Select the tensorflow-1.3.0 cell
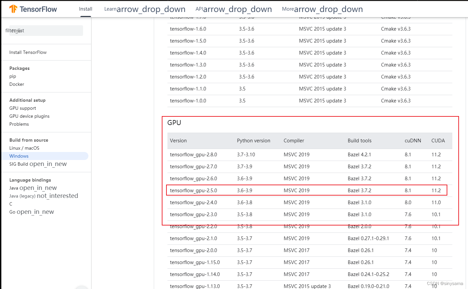This screenshot has height=289, width=468. point(188,65)
